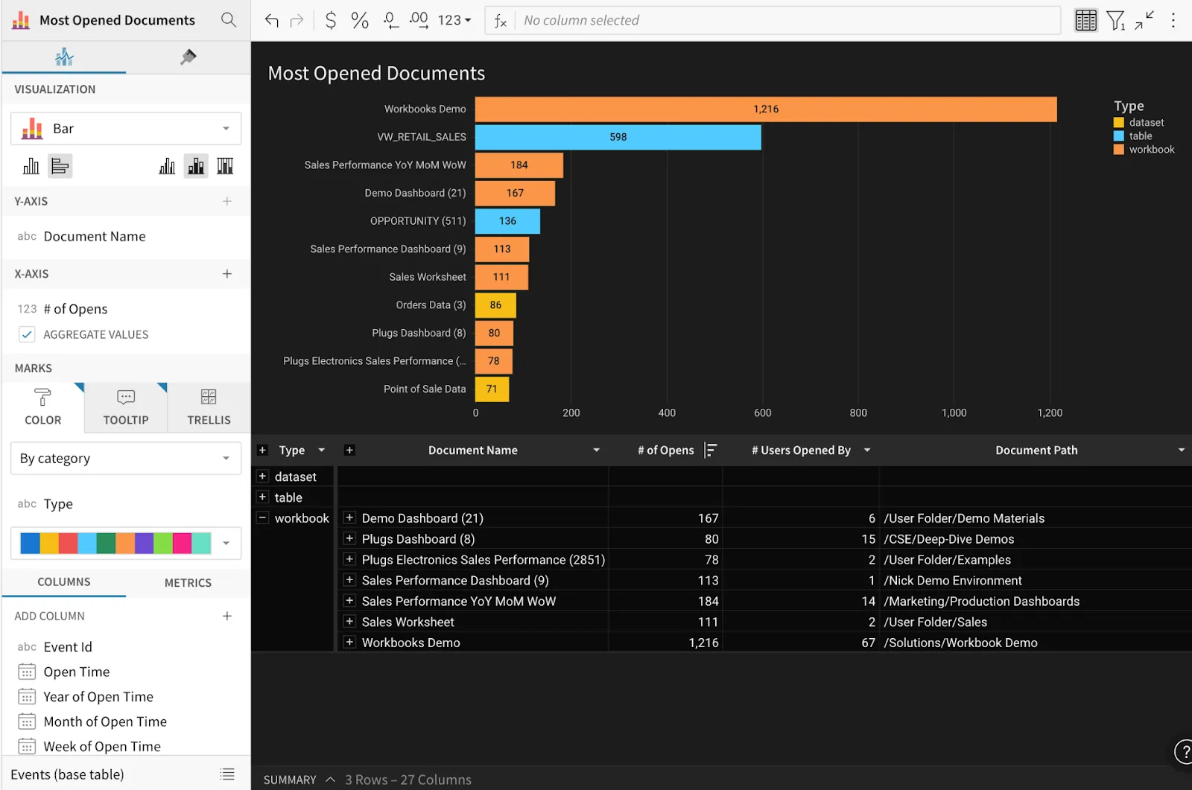Screen dimensions: 1192x790
Task: Switch to the format paintbrush tab
Action: point(188,57)
